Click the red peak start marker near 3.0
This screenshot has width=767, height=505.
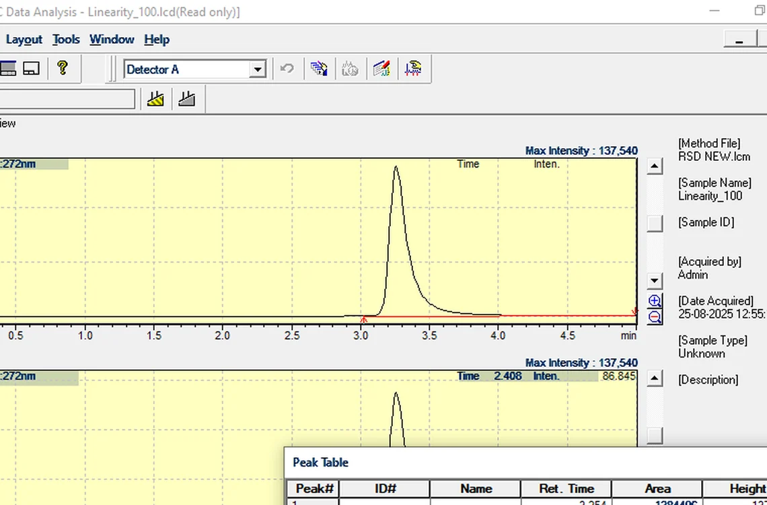tap(363, 319)
